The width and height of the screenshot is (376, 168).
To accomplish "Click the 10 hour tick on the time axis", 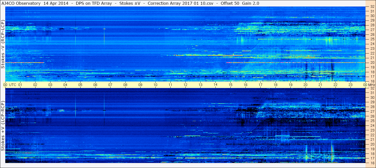I will coord(155,85).
